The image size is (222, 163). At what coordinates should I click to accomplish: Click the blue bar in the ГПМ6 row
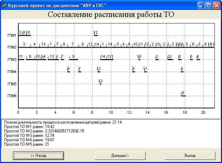click(x=183, y=96)
